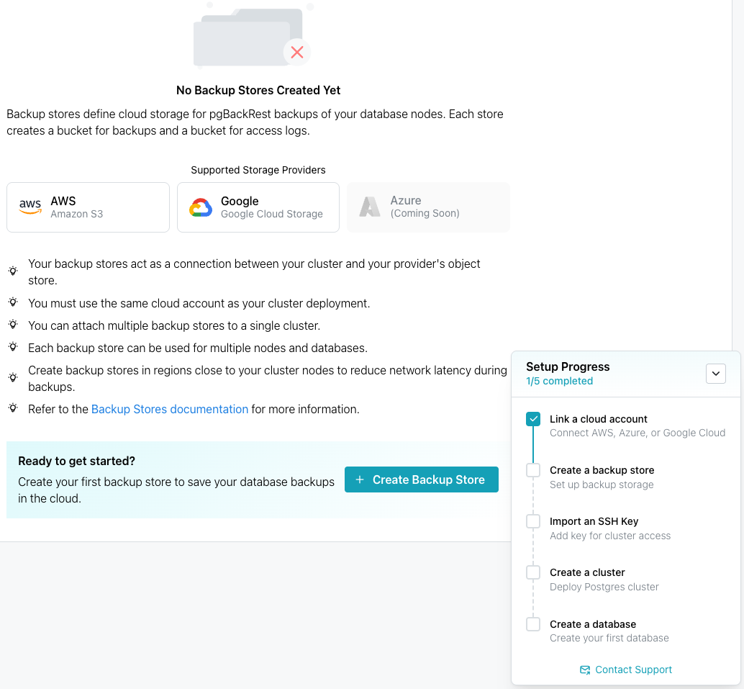The width and height of the screenshot is (744, 689).
Task: Select the Setup Progress header
Action: (568, 367)
